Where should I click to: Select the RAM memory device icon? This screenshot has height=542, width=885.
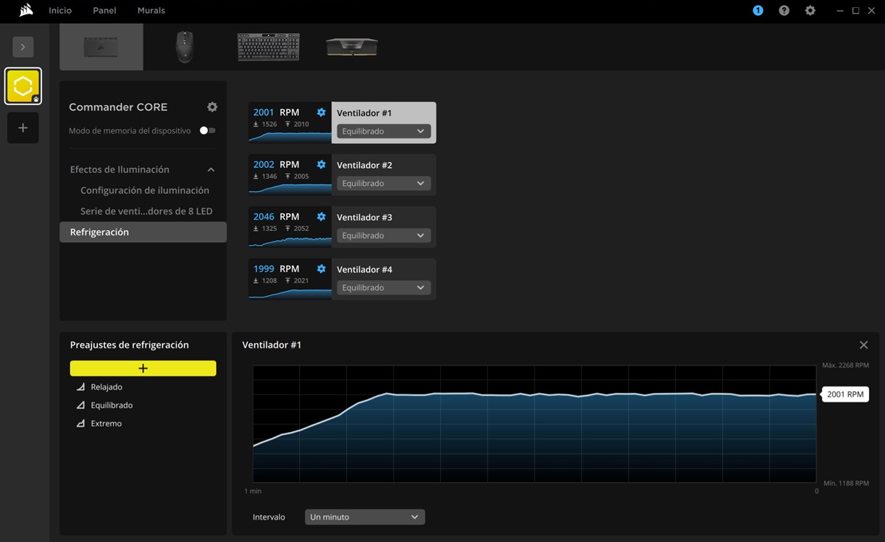pyautogui.click(x=351, y=47)
